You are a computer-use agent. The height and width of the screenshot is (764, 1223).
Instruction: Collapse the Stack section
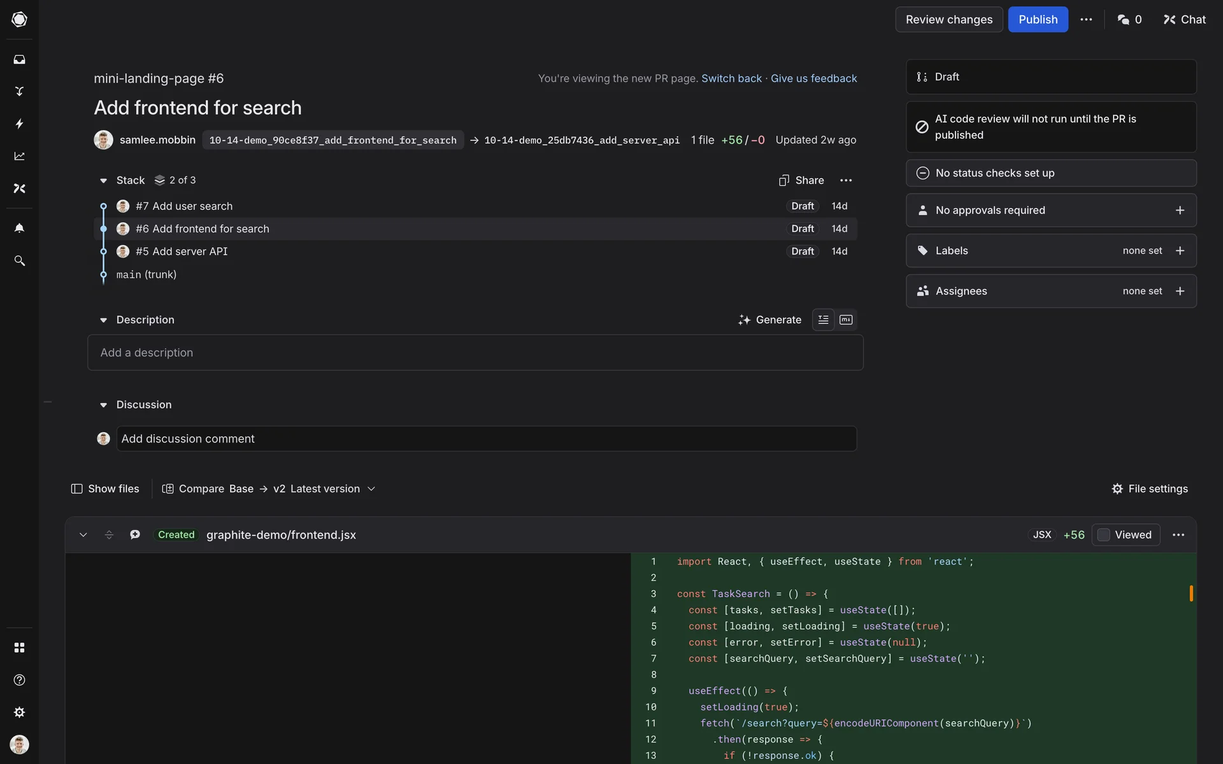(103, 181)
